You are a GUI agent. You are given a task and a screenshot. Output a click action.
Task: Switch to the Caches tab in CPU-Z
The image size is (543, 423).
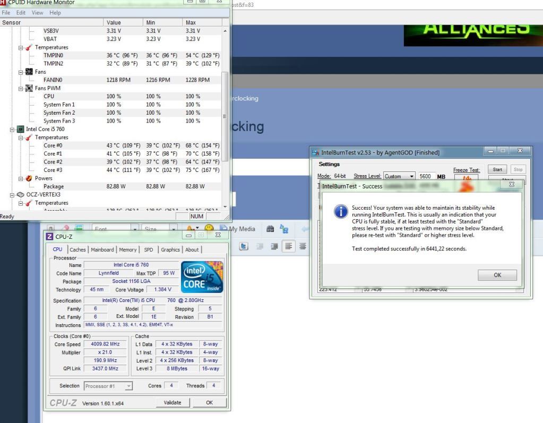(77, 249)
